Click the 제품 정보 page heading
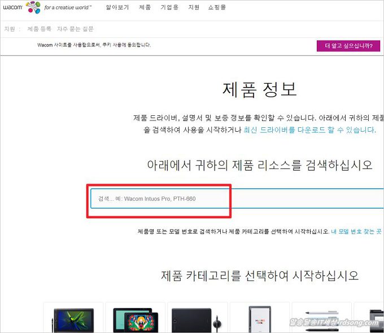Screen dimensions: 384x333 [260, 89]
